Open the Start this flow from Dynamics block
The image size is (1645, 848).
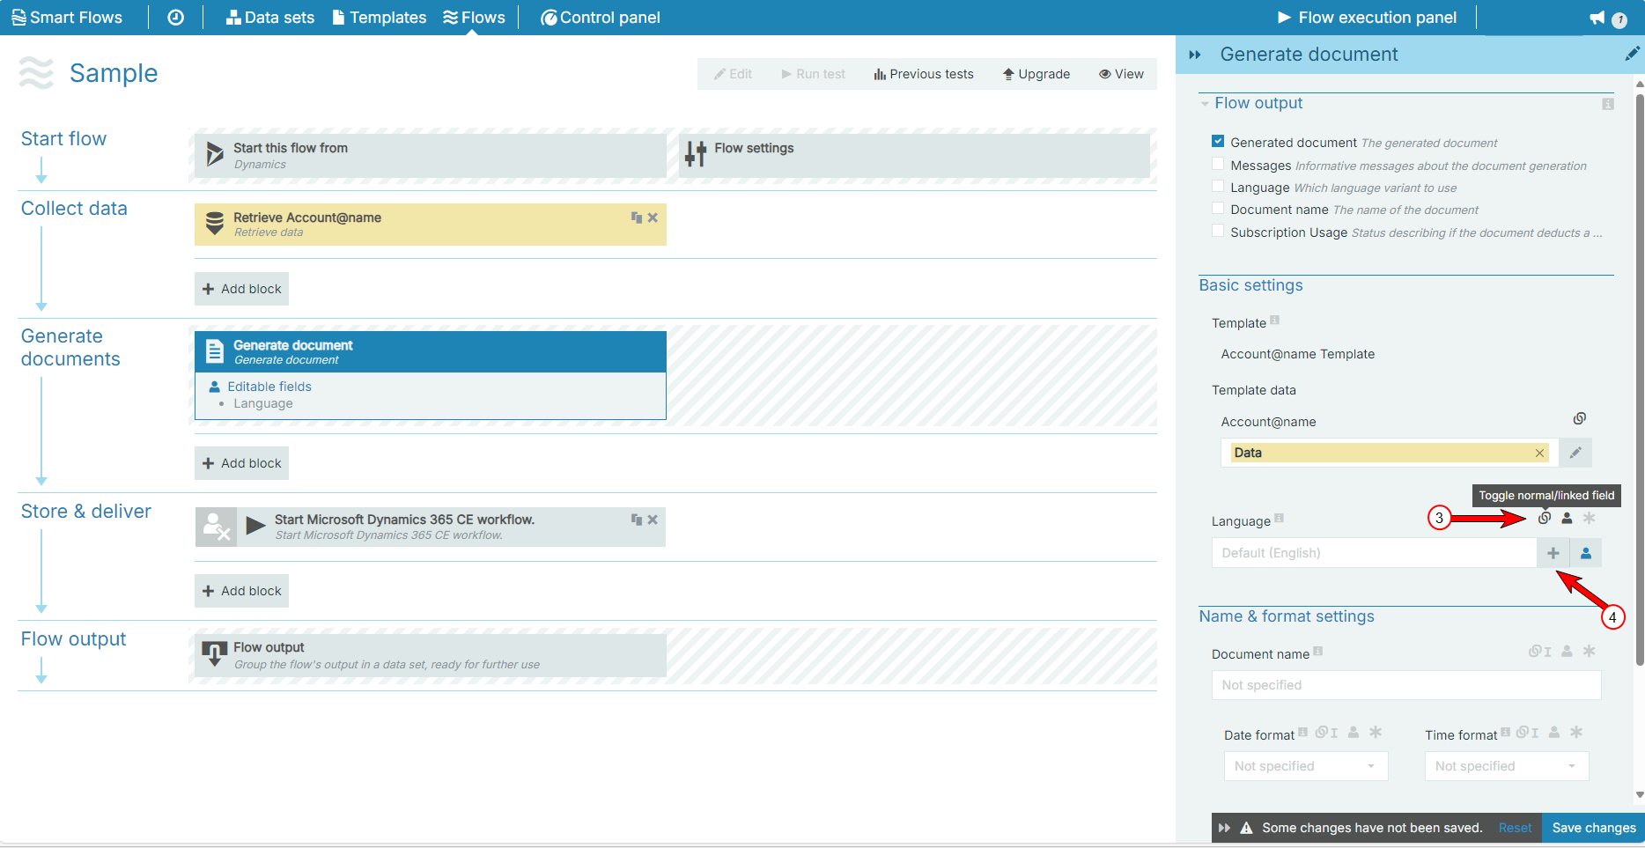click(430, 155)
